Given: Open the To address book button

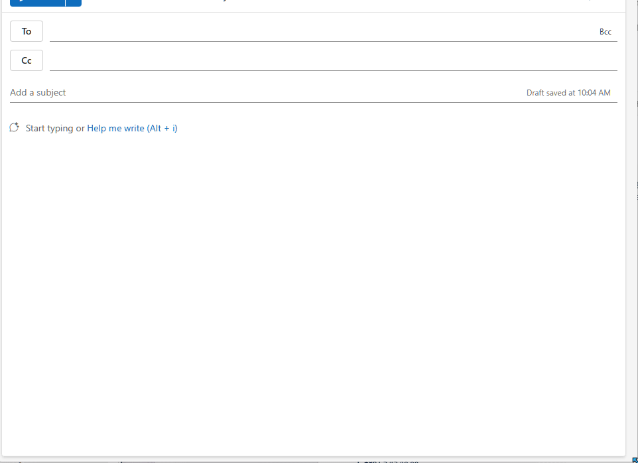Looking at the screenshot, I should 27,31.
